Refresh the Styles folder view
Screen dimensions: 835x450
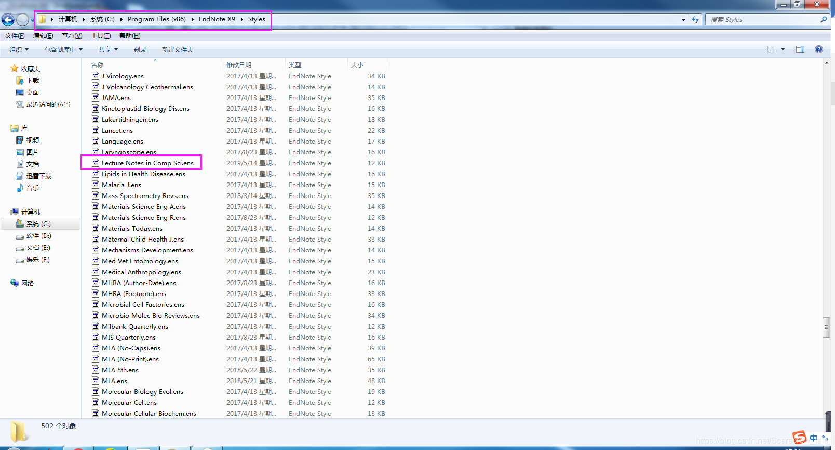click(695, 19)
